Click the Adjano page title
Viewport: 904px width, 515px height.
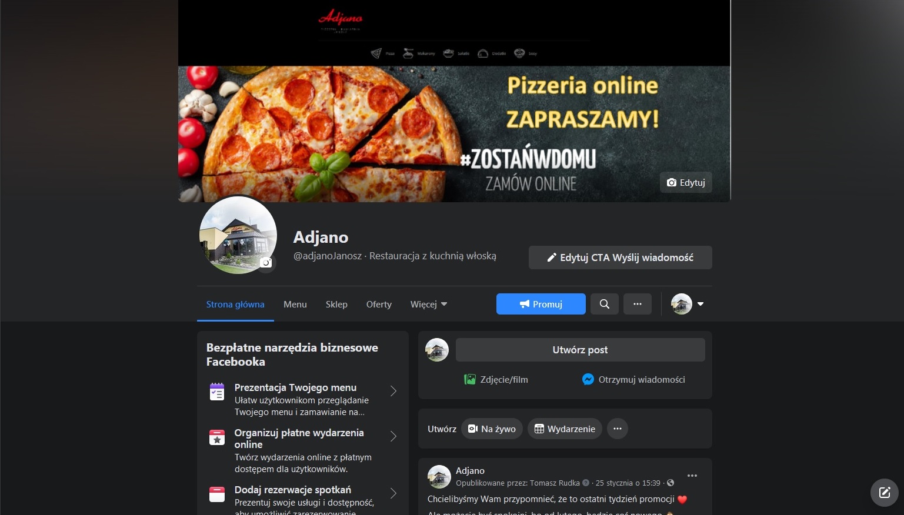pyautogui.click(x=321, y=237)
